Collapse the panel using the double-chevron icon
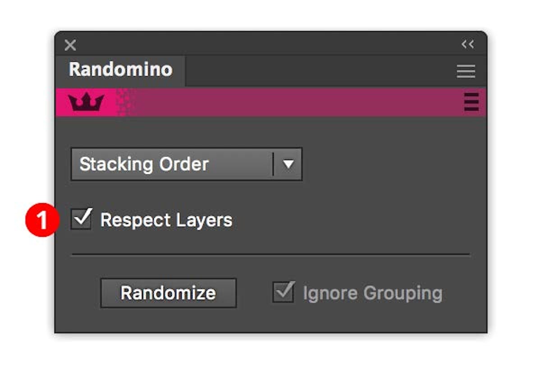This screenshot has width=540, height=366. tap(468, 44)
